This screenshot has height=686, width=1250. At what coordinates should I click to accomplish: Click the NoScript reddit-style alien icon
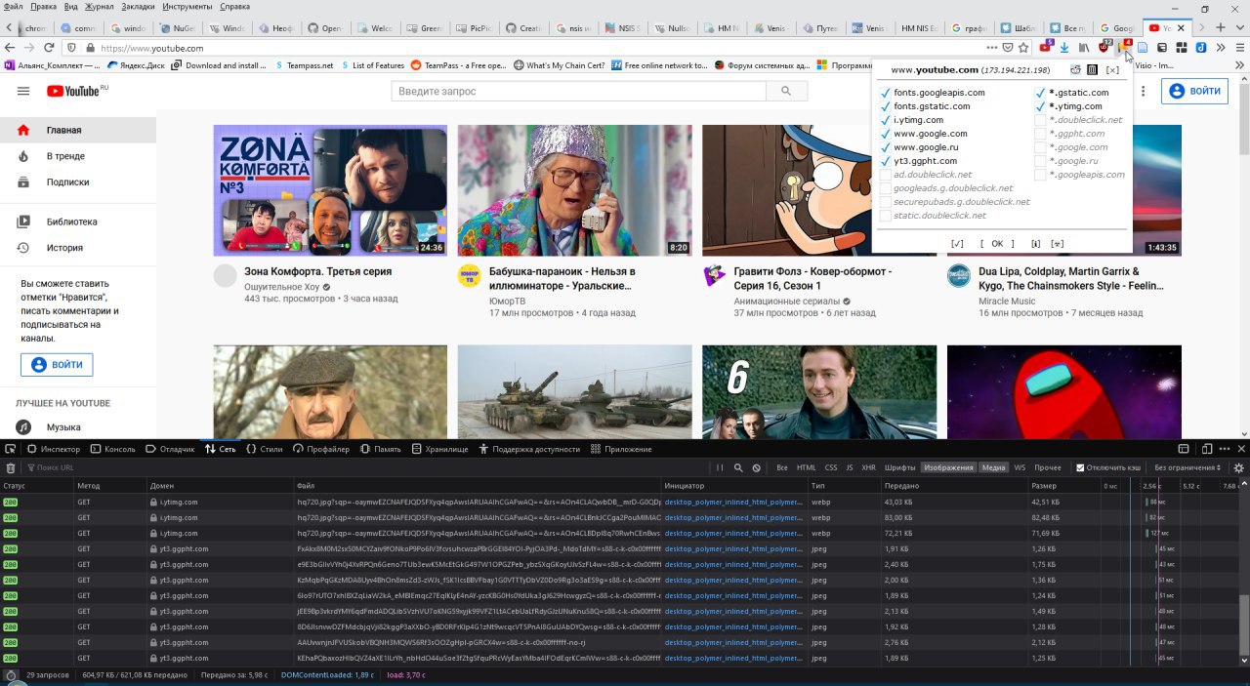[x=1075, y=70]
